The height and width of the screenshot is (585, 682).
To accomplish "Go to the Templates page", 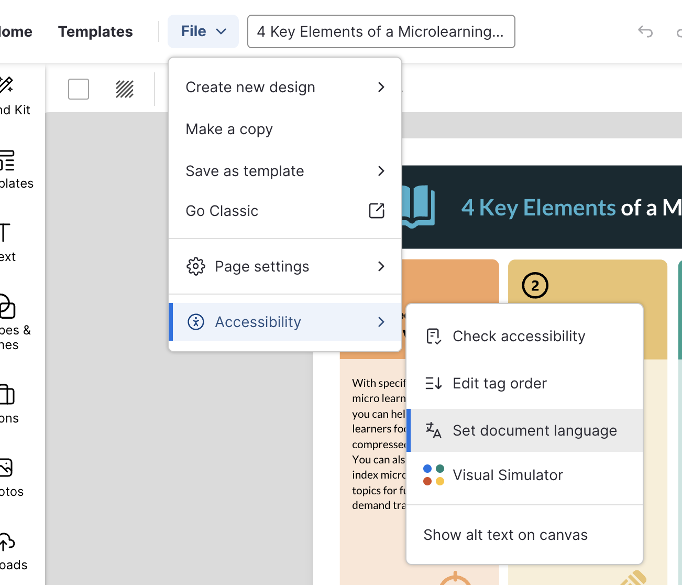I will click(x=95, y=31).
